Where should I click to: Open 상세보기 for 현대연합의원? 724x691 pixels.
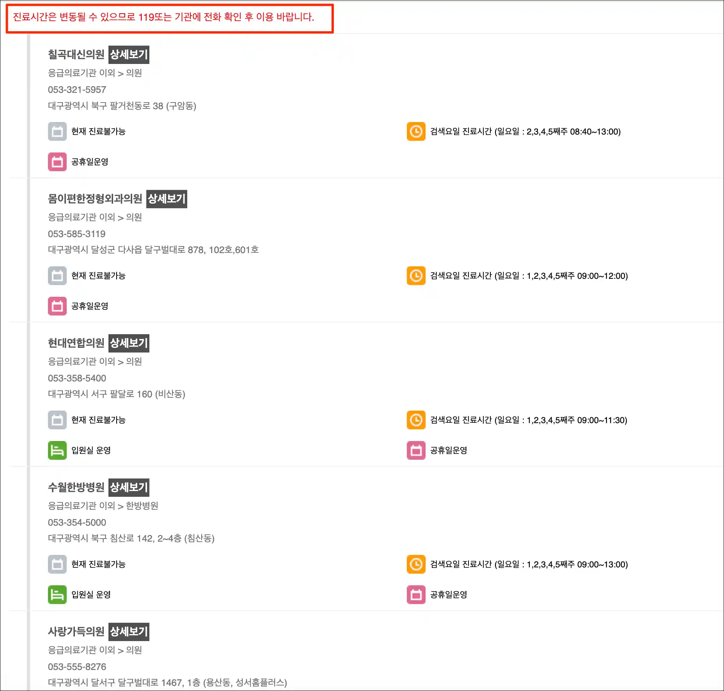click(x=129, y=343)
